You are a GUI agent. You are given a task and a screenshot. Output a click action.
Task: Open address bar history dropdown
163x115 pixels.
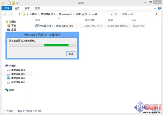point(111,14)
